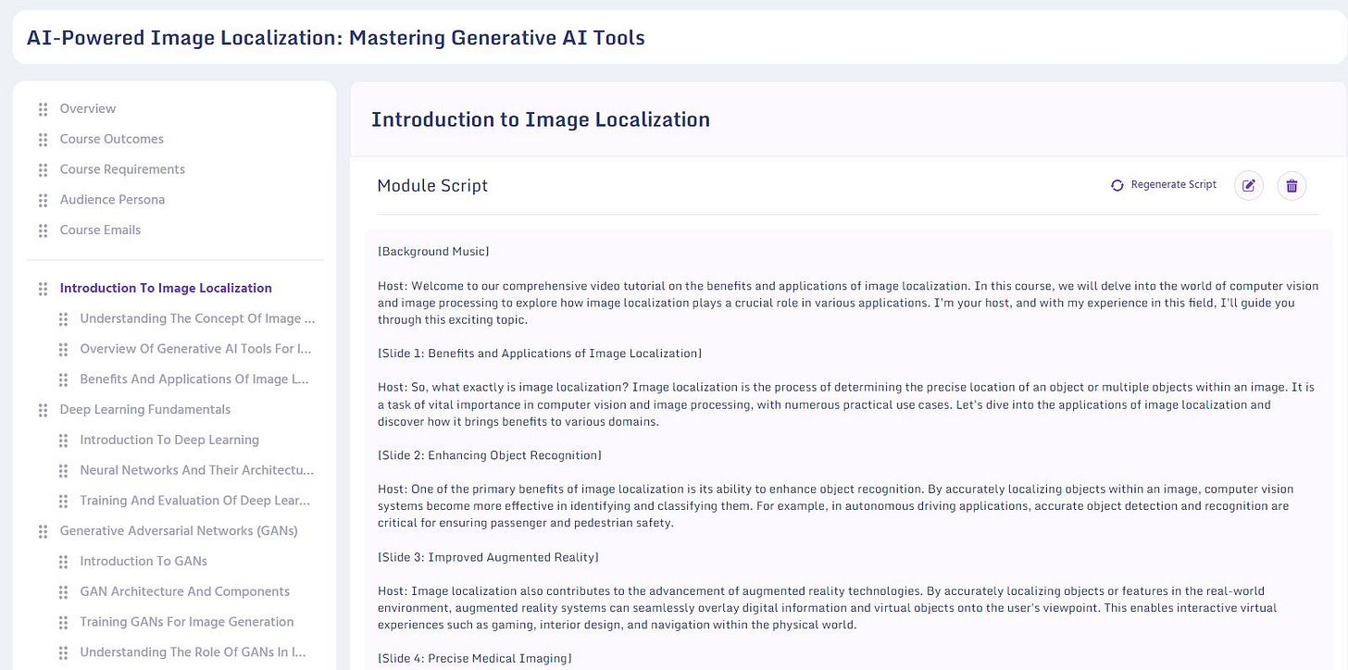1348x670 pixels.
Task: Open the Overview section
Action: coord(88,108)
